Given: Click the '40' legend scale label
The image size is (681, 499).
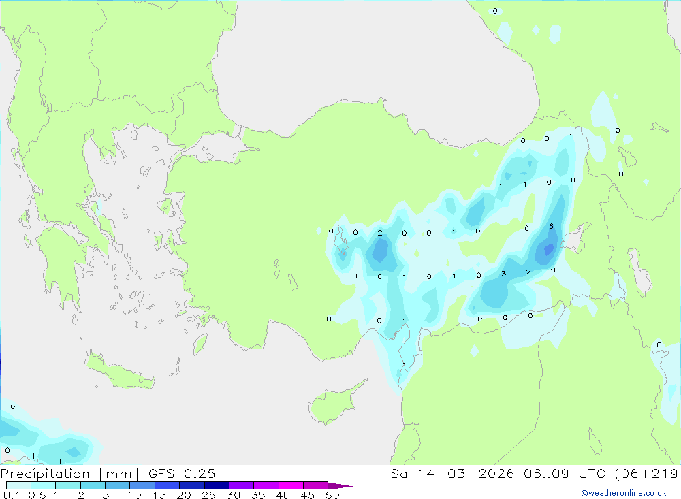Looking at the screenshot, I should click(283, 495).
